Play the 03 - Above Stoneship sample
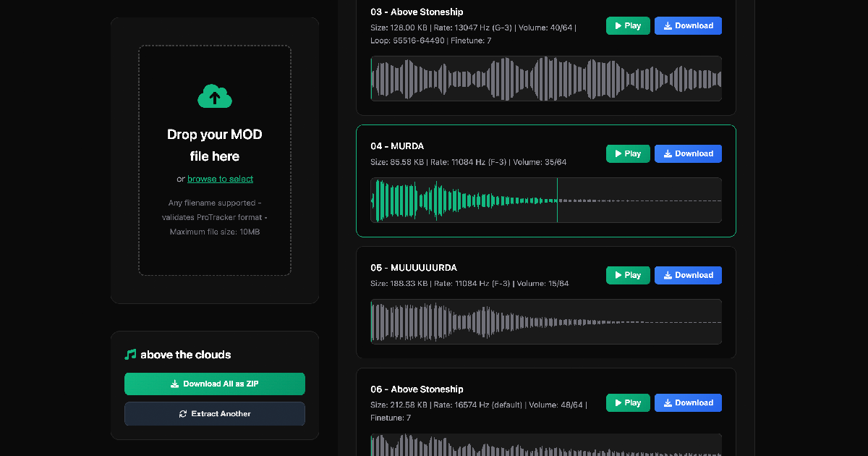Image resolution: width=868 pixels, height=456 pixels. pos(626,25)
